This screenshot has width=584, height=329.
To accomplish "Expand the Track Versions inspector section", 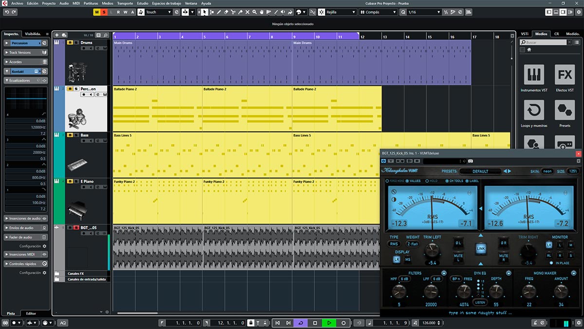I will 25,53.
